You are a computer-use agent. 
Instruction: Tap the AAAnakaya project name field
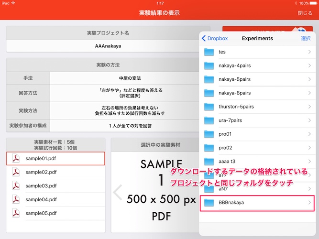coord(108,46)
